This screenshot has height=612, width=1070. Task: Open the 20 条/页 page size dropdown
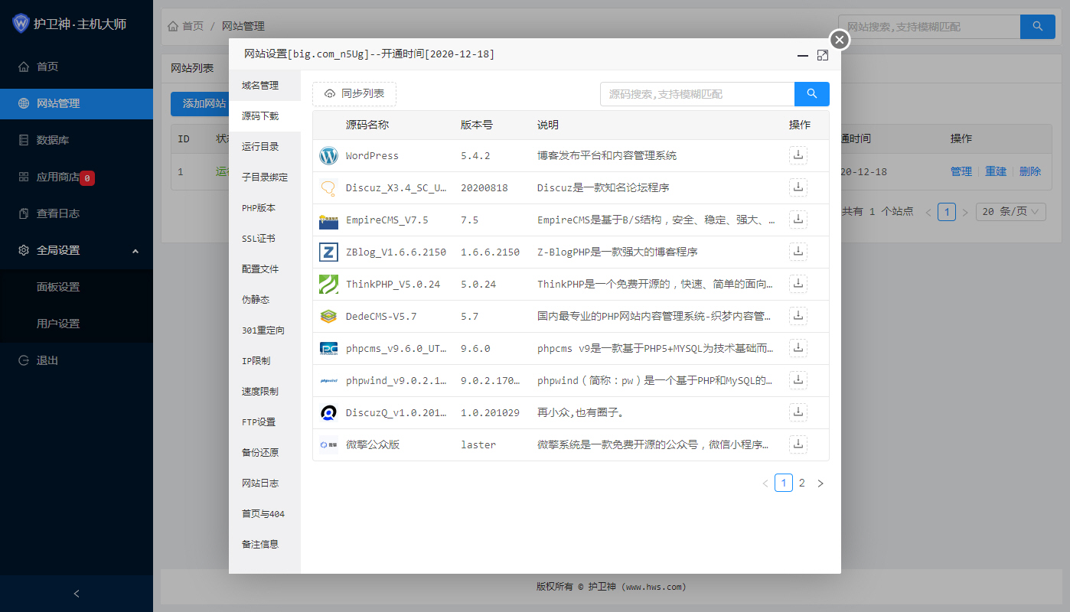click(1011, 212)
